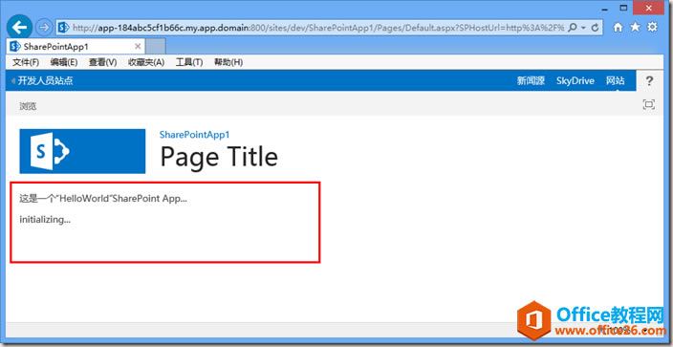Open the 帮助(H) menu
This screenshot has width=673, height=347.
pyautogui.click(x=228, y=62)
